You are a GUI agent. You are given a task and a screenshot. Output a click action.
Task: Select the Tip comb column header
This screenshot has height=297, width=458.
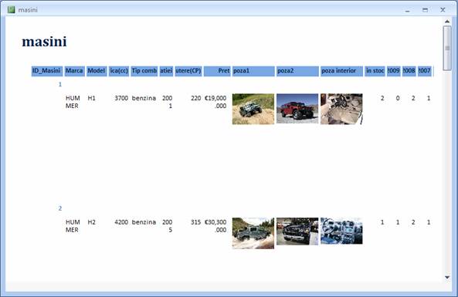[x=144, y=71]
